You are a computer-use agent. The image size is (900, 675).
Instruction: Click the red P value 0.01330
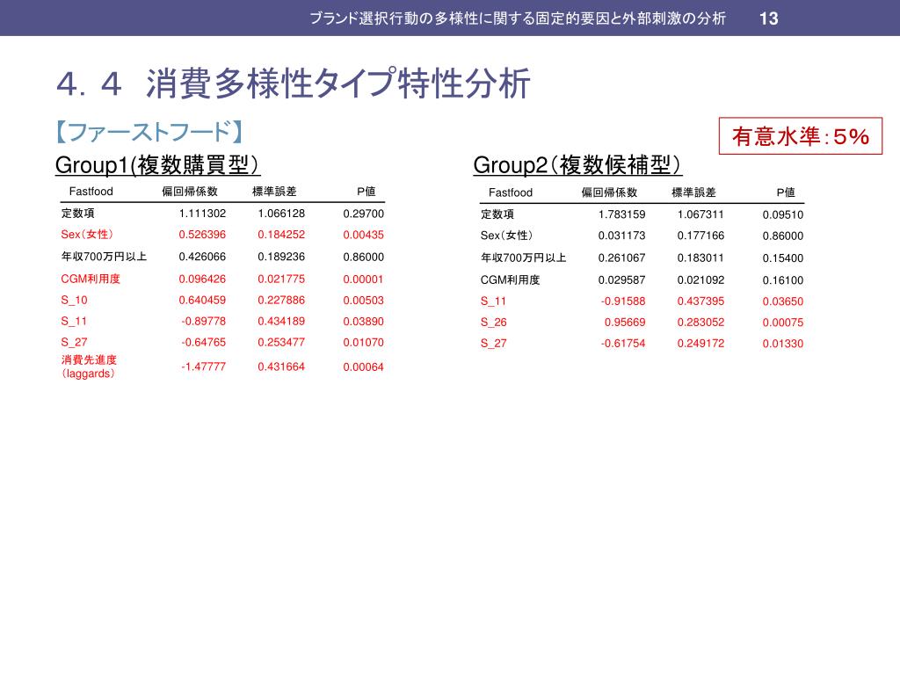tap(783, 344)
